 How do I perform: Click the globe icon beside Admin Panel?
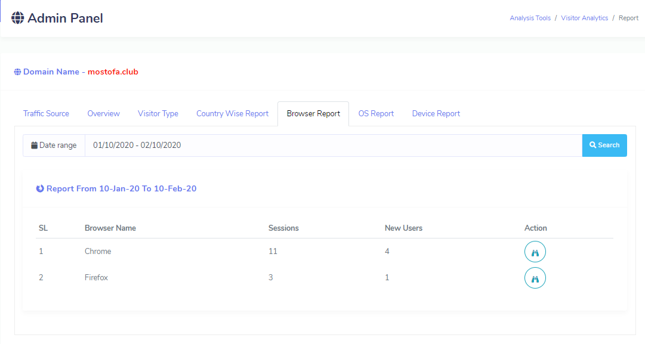coord(18,18)
